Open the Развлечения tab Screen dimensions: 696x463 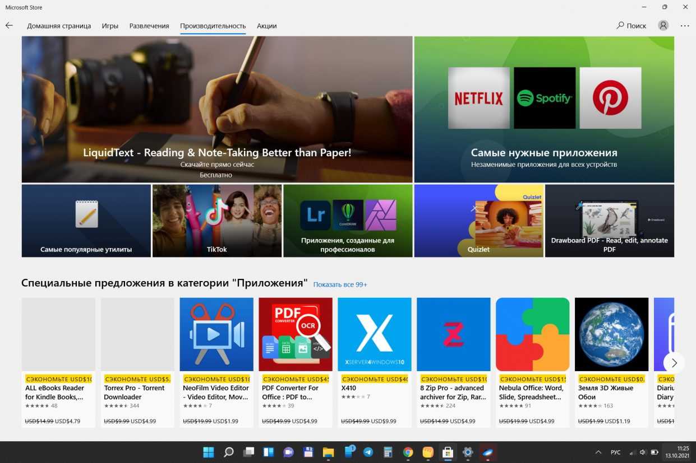pyautogui.click(x=149, y=26)
